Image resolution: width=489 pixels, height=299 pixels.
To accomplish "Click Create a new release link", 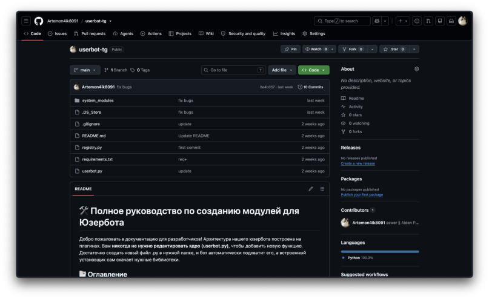I will (x=358, y=163).
